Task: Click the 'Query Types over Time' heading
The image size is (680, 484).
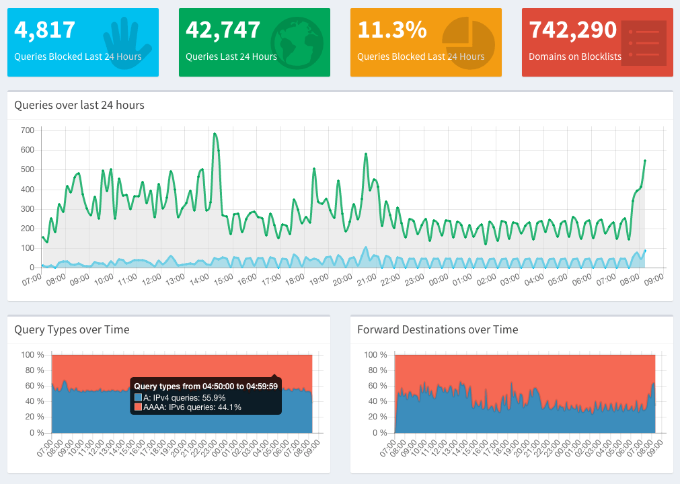Action: (72, 329)
